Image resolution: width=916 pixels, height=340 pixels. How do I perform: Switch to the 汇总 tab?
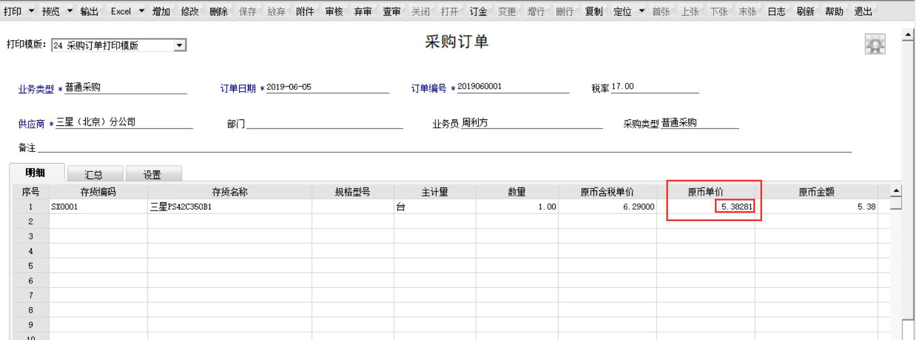tap(93, 174)
